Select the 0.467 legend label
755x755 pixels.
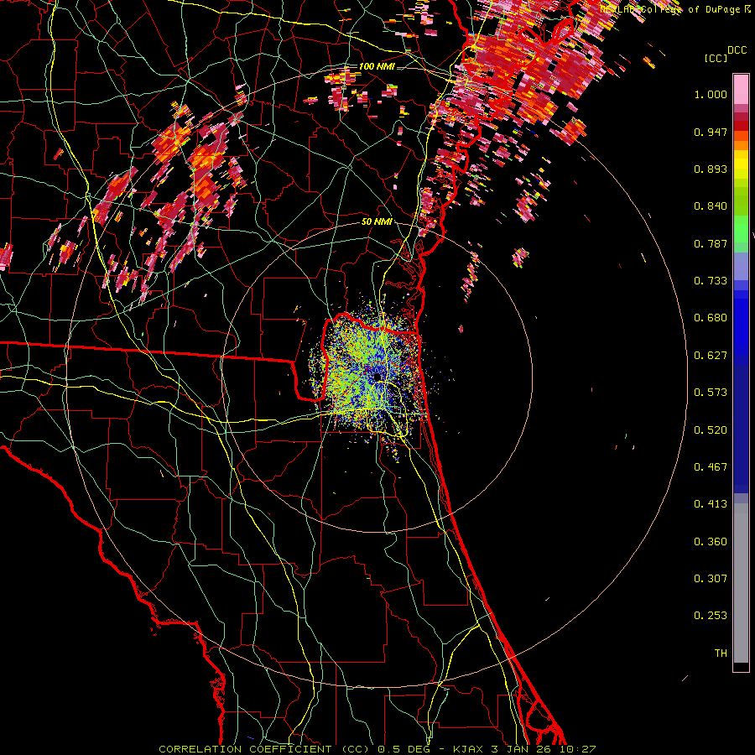click(711, 467)
